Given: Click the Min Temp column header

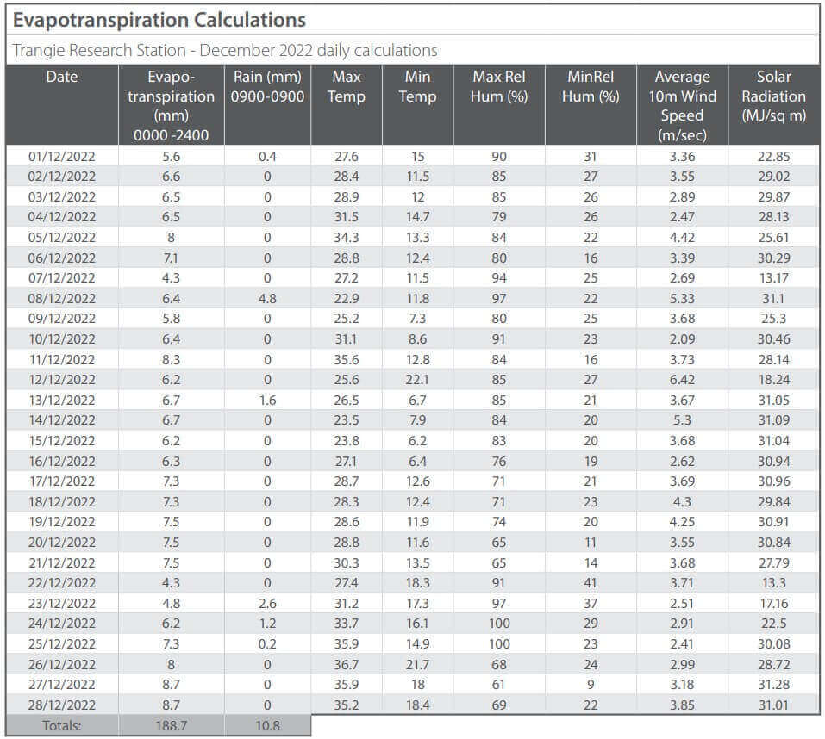Looking at the screenshot, I should point(417,86).
